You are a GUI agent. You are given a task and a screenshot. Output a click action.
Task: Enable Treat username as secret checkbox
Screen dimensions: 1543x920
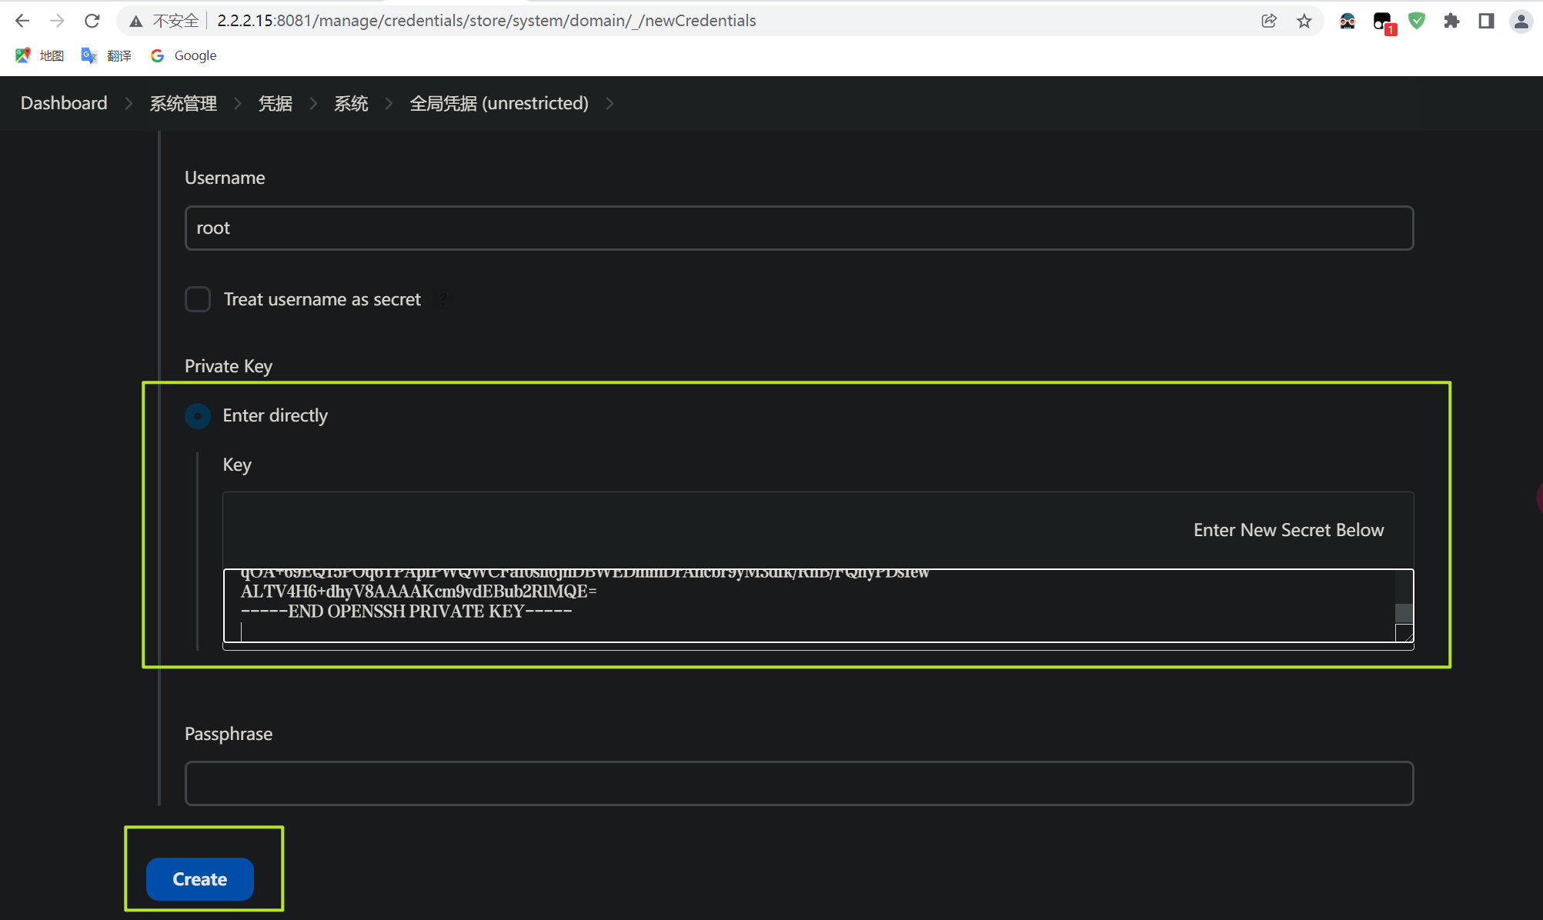pyautogui.click(x=198, y=299)
